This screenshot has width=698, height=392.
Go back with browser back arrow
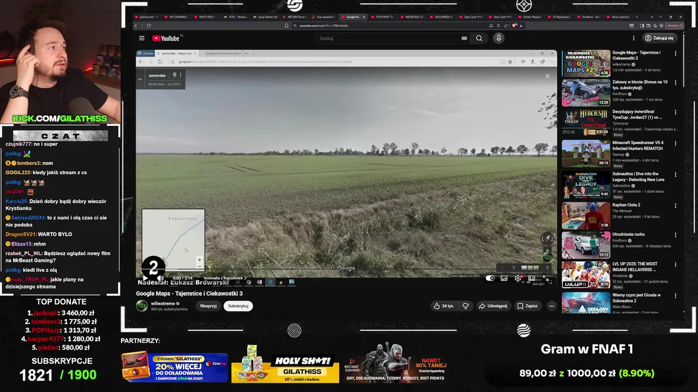click(x=136, y=26)
